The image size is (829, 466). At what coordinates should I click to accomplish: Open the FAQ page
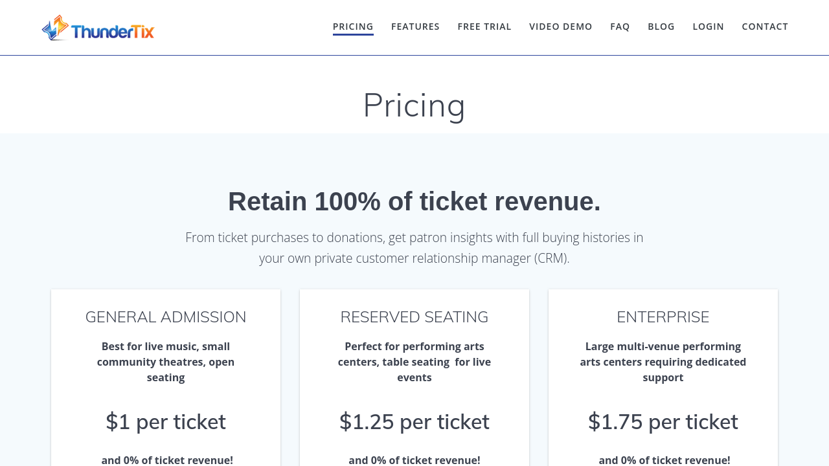(x=620, y=27)
